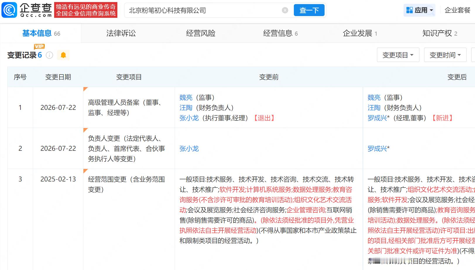Viewport: 475px width, 270px height.
Task: Open the 应用 dropdown menu arrow
Action: [x=431, y=11]
